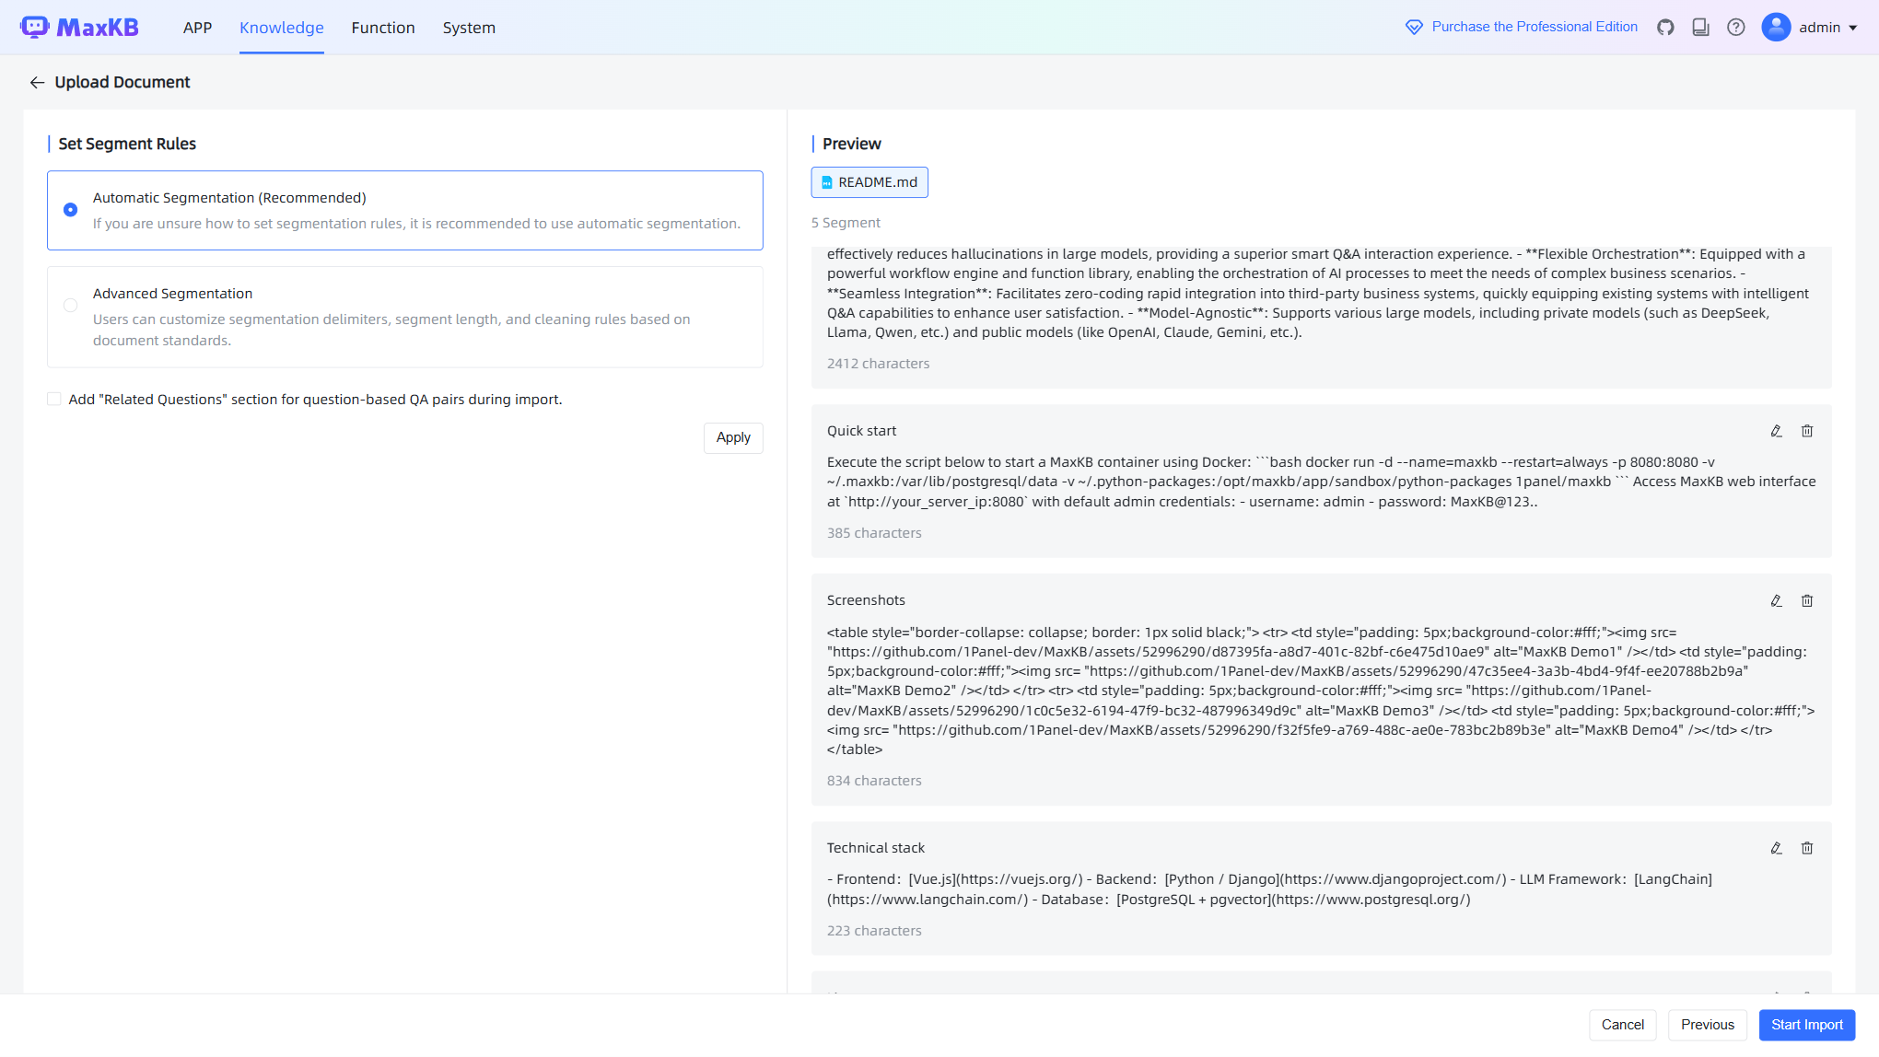Open the GitHub repository icon
1879x1057 pixels.
[x=1665, y=28]
